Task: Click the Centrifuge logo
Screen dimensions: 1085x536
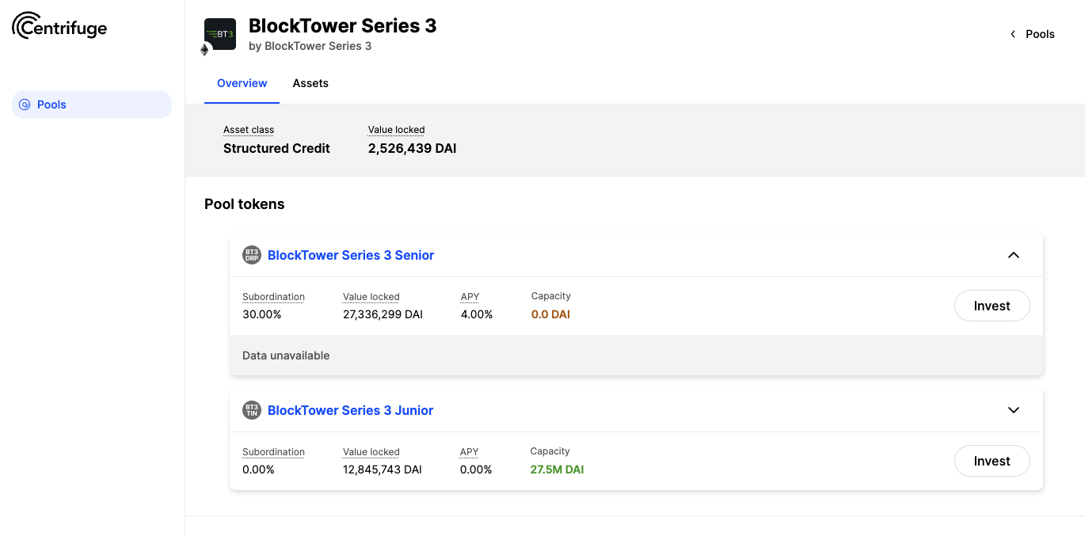Action: coord(59,26)
